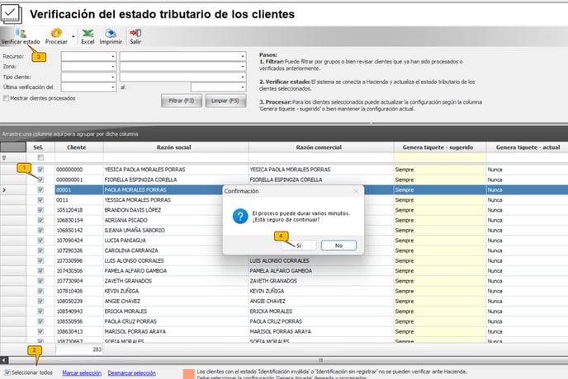
Task: Click the title checkmark window icon
Action: coord(12,14)
